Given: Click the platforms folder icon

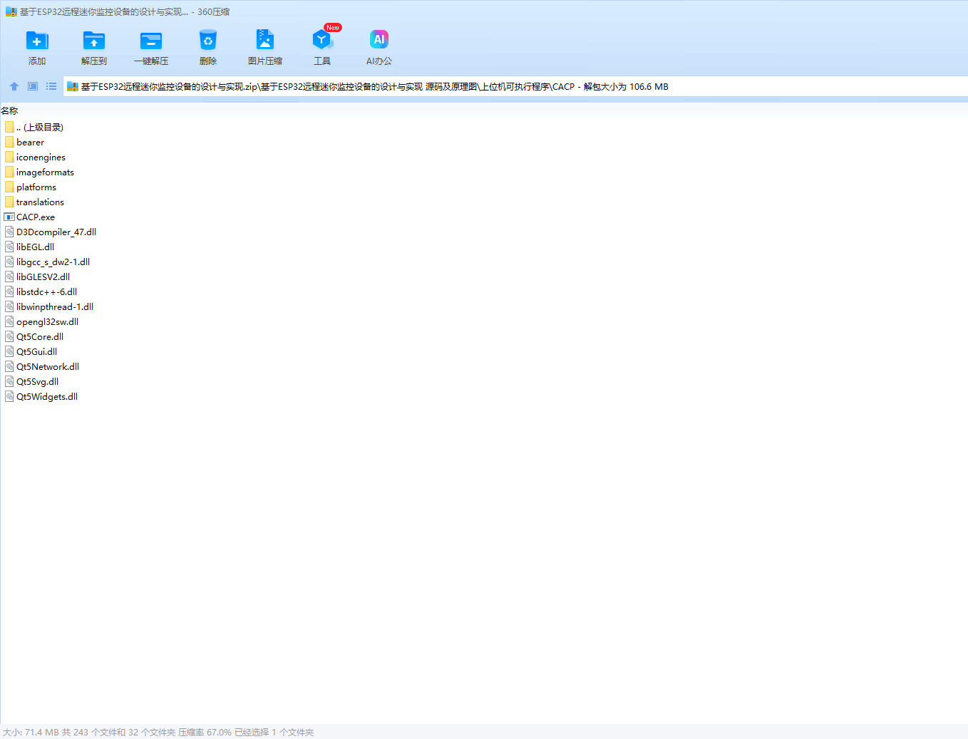Looking at the screenshot, I should [x=9, y=187].
